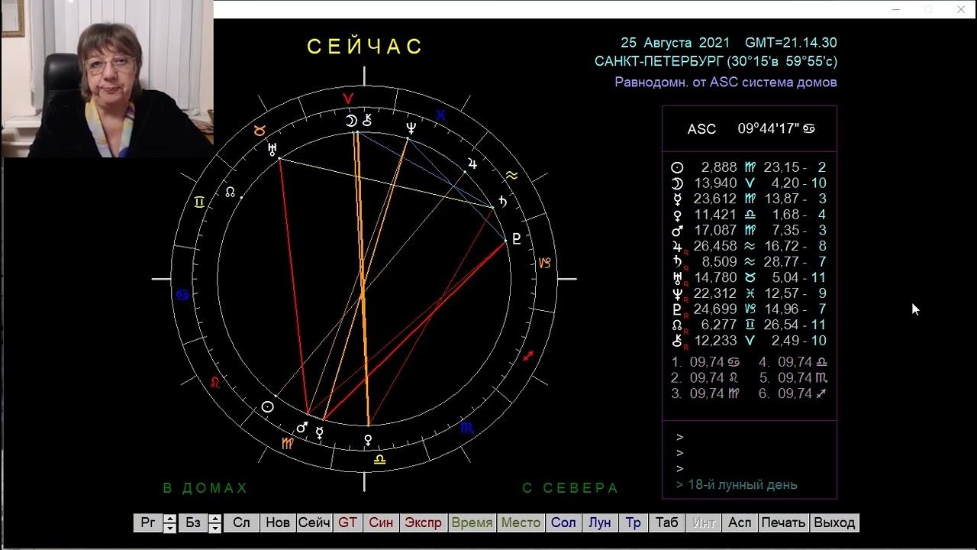977x550 pixels.
Task: Select the Sun row value 2,888
Action: [719, 167]
